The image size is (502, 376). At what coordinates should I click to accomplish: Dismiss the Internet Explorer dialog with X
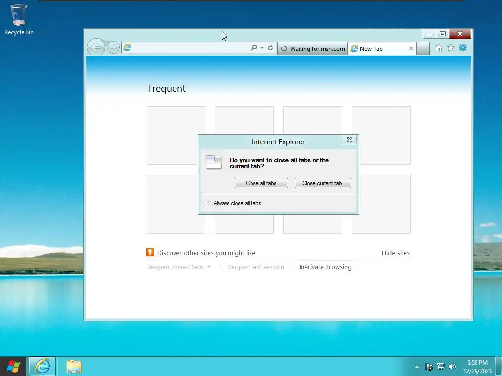(349, 140)
